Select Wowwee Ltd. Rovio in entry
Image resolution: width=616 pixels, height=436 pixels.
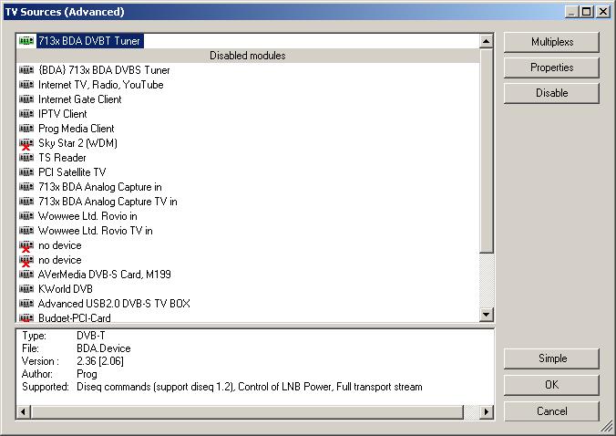pyautogui.click(x=87, y=216)
